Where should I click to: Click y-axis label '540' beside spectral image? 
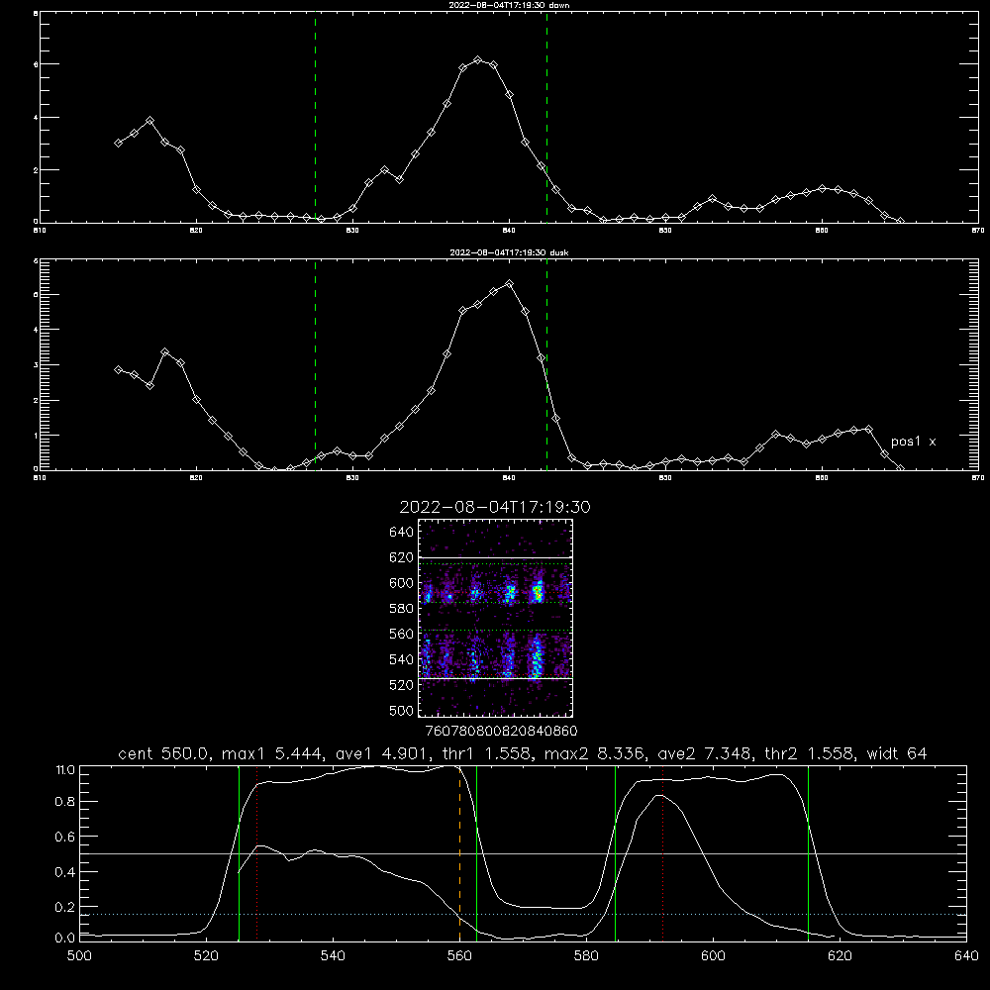(402, 659)
